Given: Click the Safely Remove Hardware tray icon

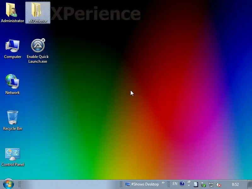Looking at the screenshot, I should 203,185.
